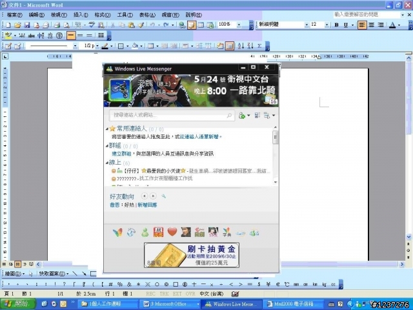The height and width of the screenshot is (310, 413).
Task: Click the Print icon in Word toolbar
Action: [57, 25]
